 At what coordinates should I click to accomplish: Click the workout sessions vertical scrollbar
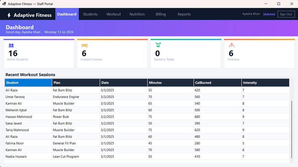291,129
